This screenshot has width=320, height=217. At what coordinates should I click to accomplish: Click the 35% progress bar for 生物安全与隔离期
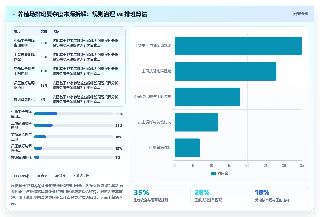(x=73, y=114)
